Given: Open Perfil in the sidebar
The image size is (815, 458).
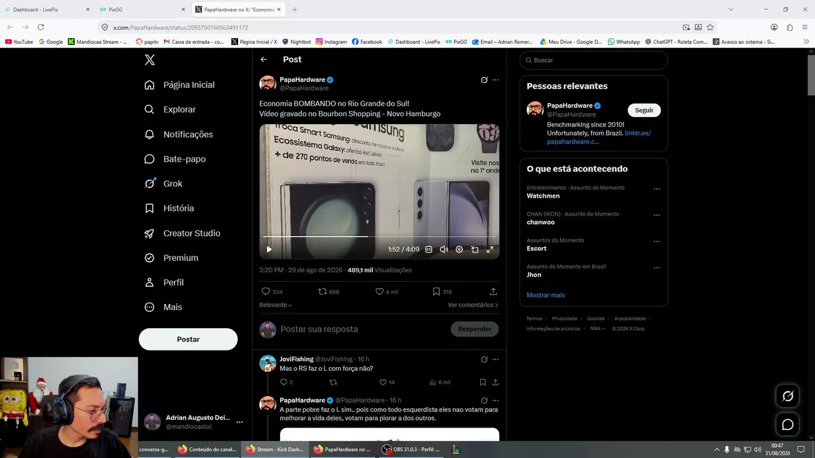Looking at the screenshot, I should coord(164,282).
